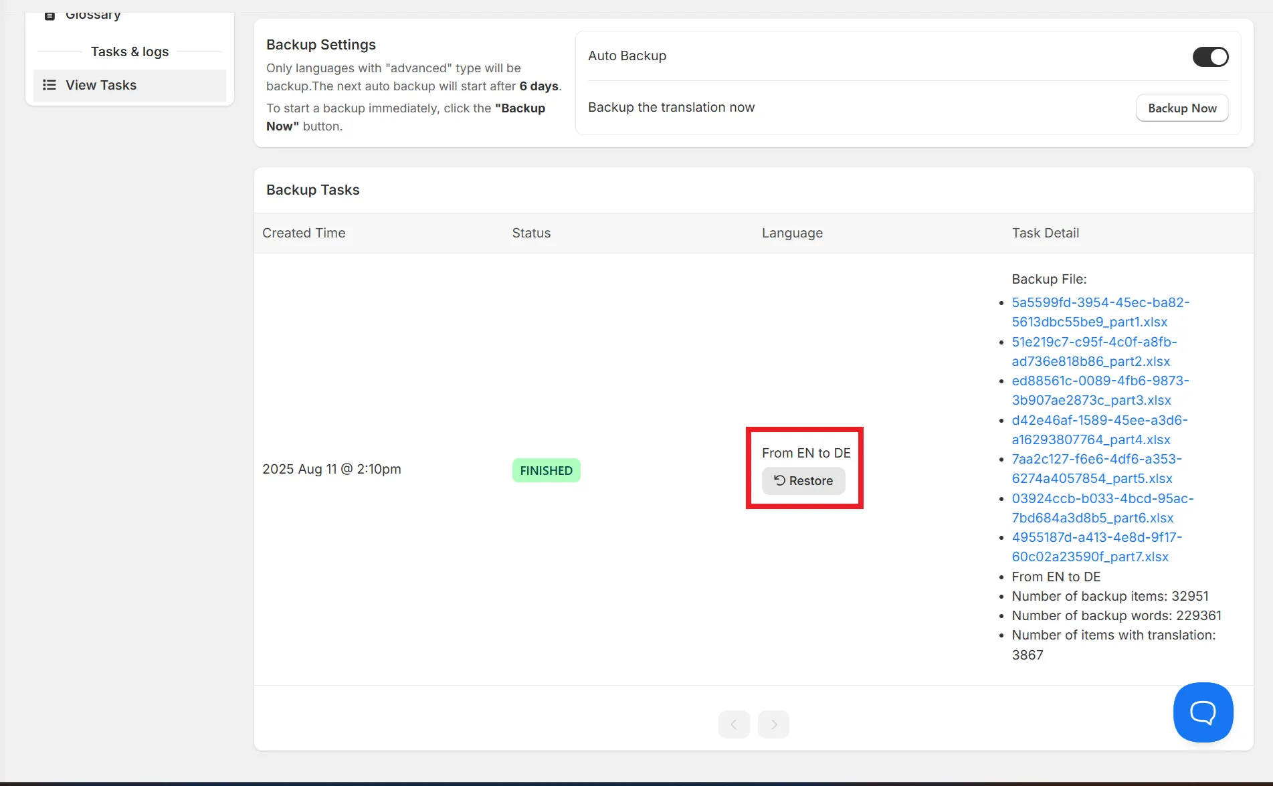Click the Tasks & logs section label
The image size is (1273, 786).
[x=130, y=52]
